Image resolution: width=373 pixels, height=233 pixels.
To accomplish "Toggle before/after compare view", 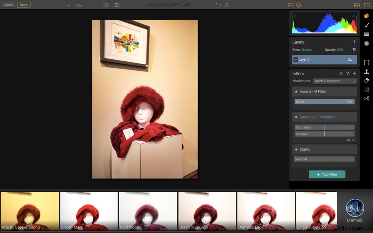I will (x=116, y=5).
